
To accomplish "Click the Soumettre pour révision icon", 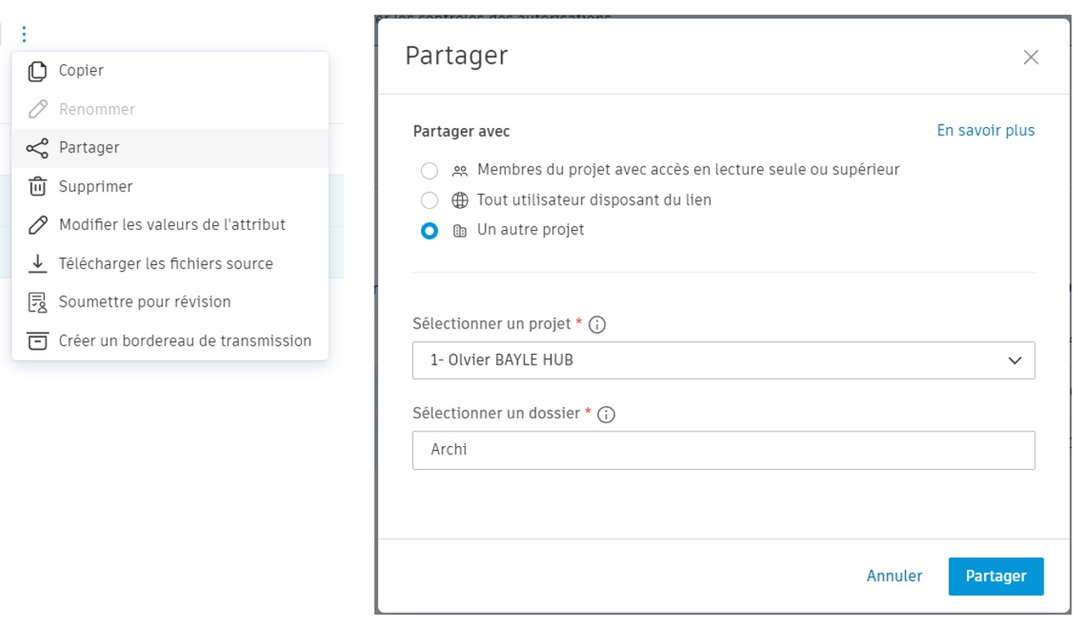I will [38, 303].
